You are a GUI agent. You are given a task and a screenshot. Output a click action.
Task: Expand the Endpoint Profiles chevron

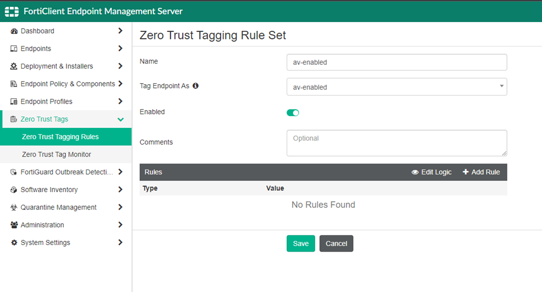(x=120, y=101)
